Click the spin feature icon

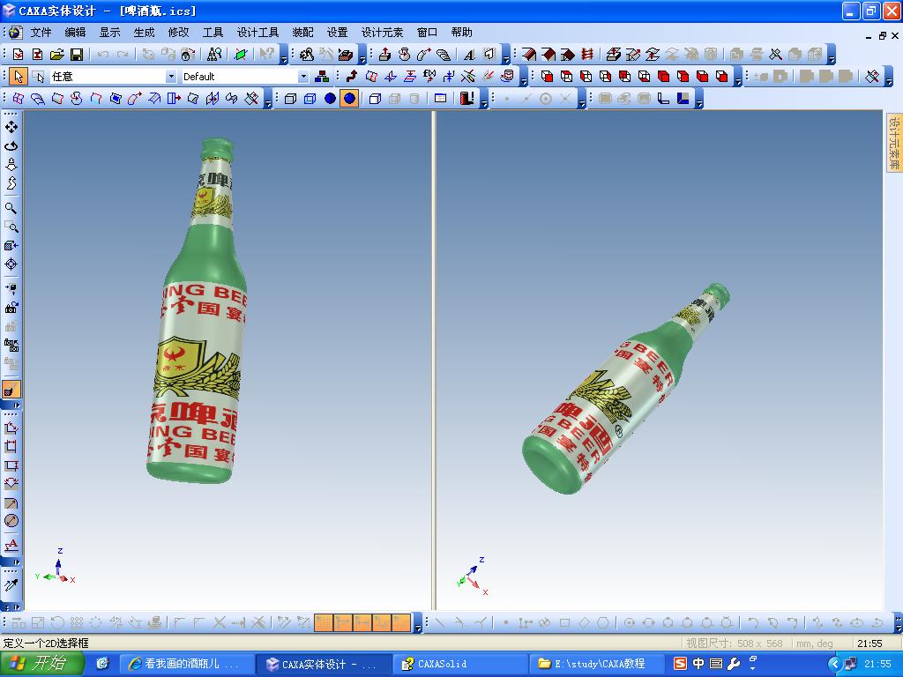[404, 54]
